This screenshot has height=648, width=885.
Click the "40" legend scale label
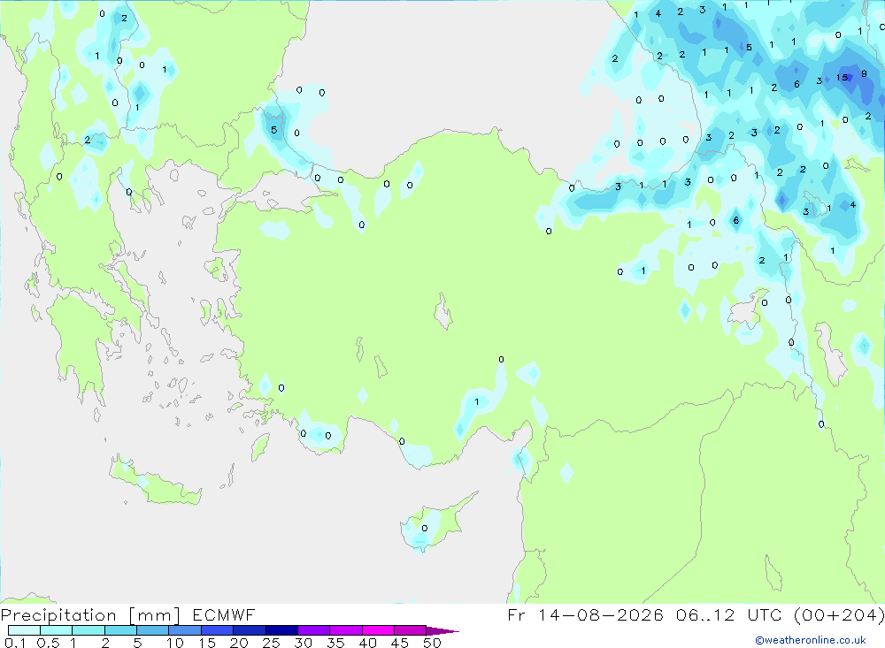click(368, 643)
